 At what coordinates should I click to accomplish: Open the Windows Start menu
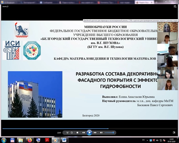coord(4,140)
